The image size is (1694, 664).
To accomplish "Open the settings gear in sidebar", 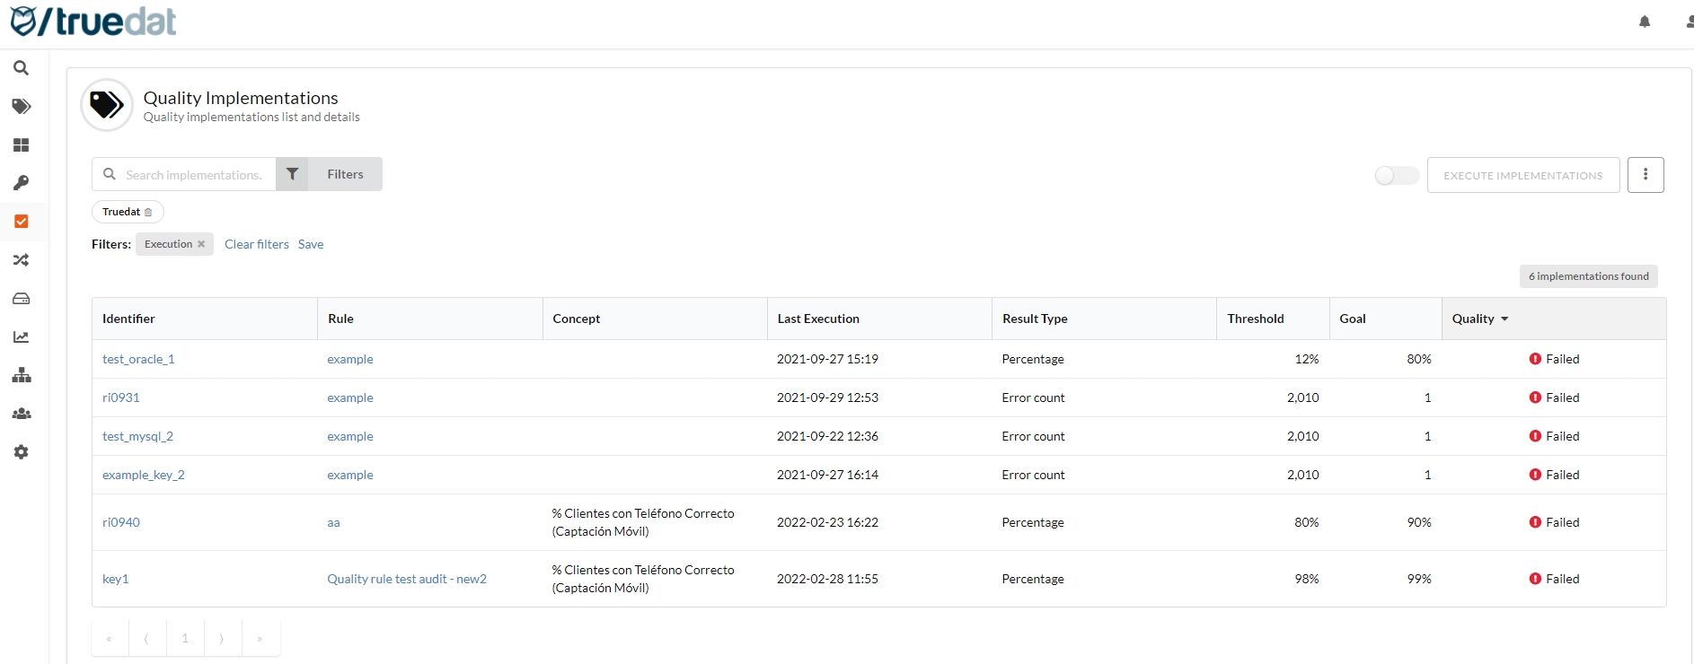I will point(22,452).
